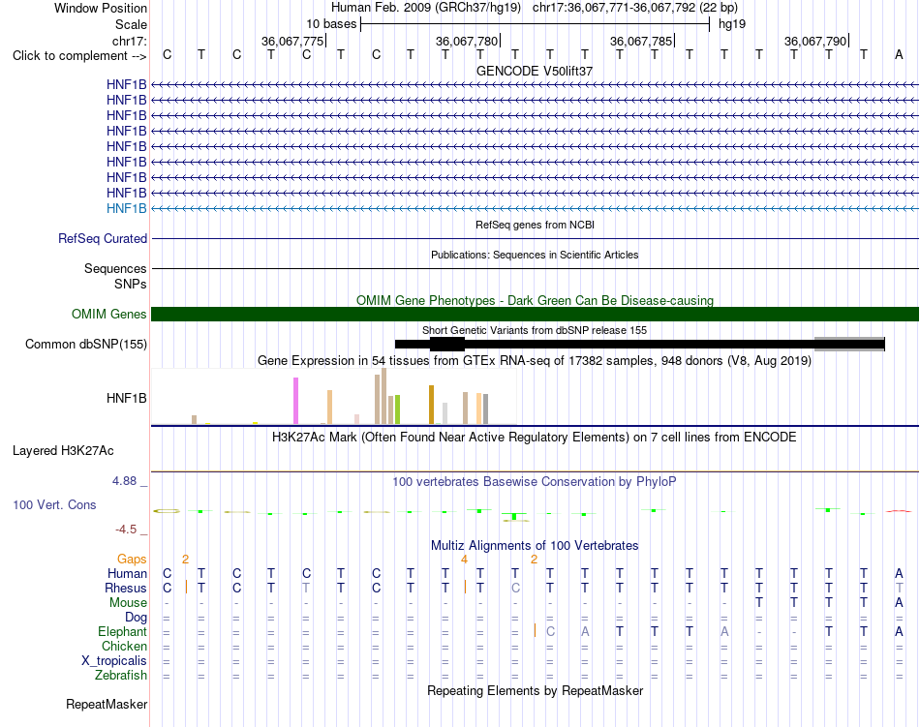This screenshot has height=727, width=920.
Task: Click the A base in the Mouse row
Action: [899, 603]
